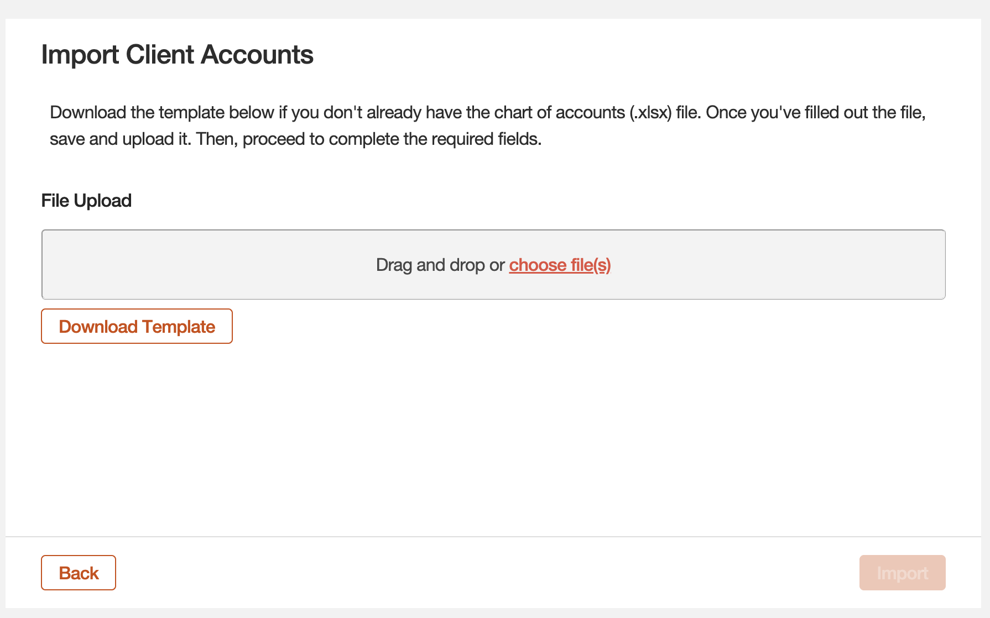990x618 pixels.
Task: Open the file picker via choose file(s)
Action: click(560, 265)
